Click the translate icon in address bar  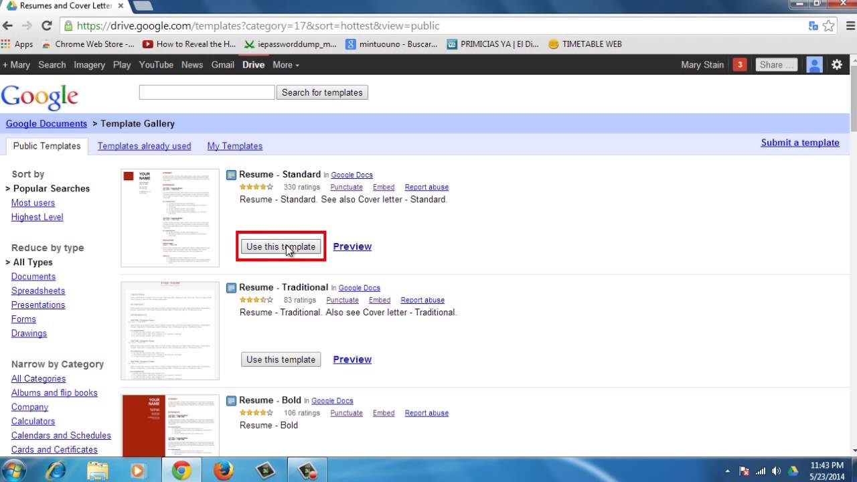tap(813, 26)
